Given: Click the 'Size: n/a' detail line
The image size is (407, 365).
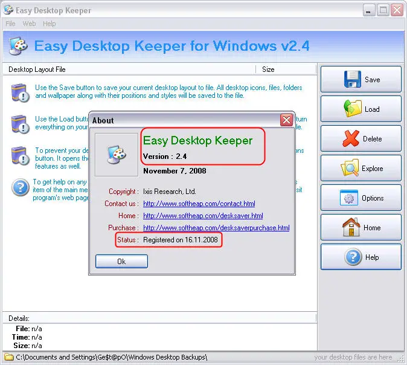Looking at the screenshot, I should point(28,346).
